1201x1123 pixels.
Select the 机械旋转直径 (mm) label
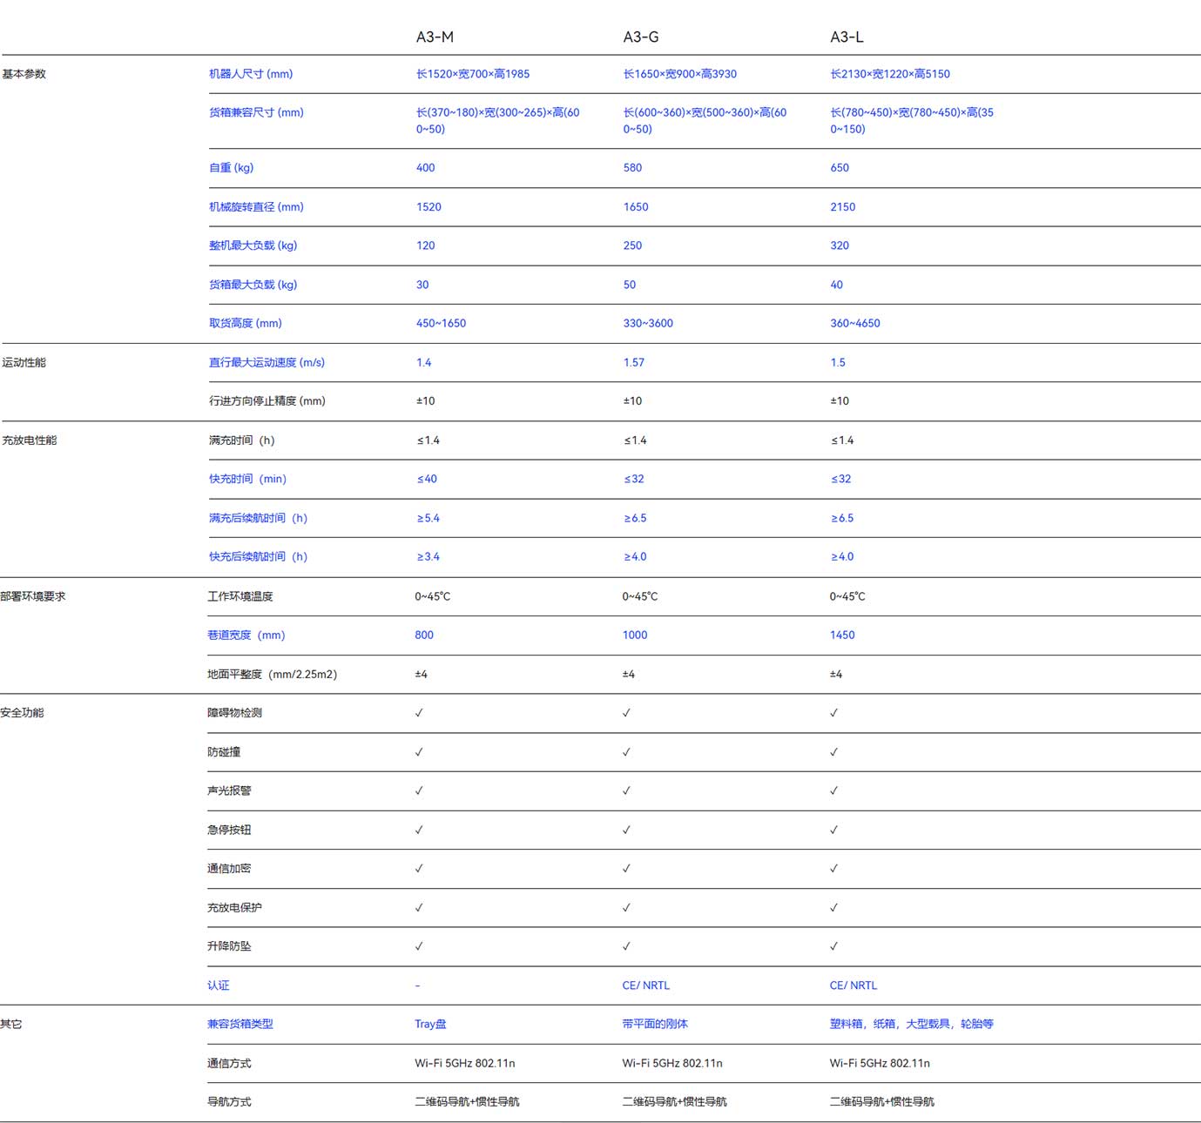pos(256,207)
